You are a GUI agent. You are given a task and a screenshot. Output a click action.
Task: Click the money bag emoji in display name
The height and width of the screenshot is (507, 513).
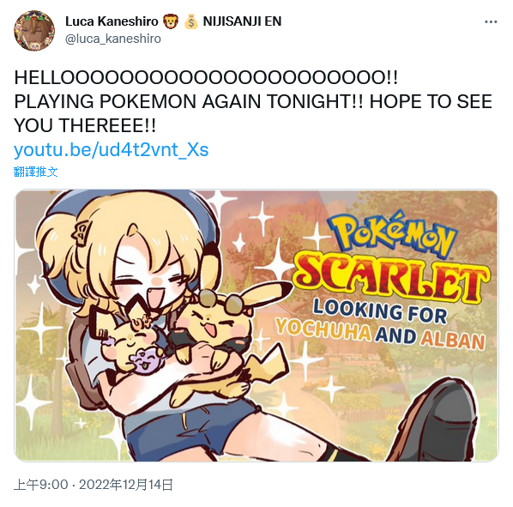point(190,21)
